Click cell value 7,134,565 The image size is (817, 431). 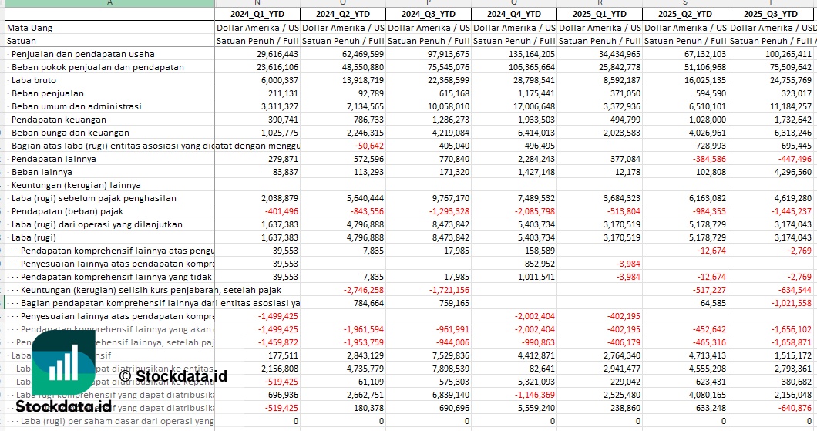click(x=365, y=106)
